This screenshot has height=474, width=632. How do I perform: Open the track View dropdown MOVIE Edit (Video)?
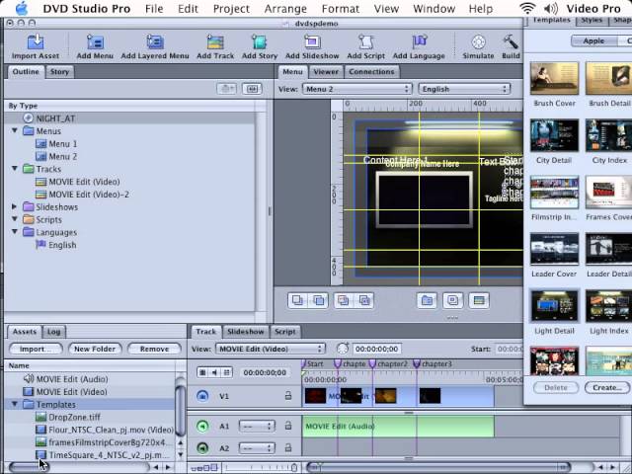(x=270, y=349)
